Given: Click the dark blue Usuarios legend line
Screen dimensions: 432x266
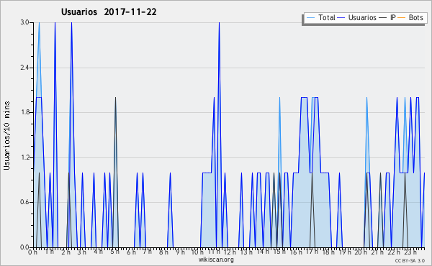Looking at the screenshot, I should [x=341, y=18].
